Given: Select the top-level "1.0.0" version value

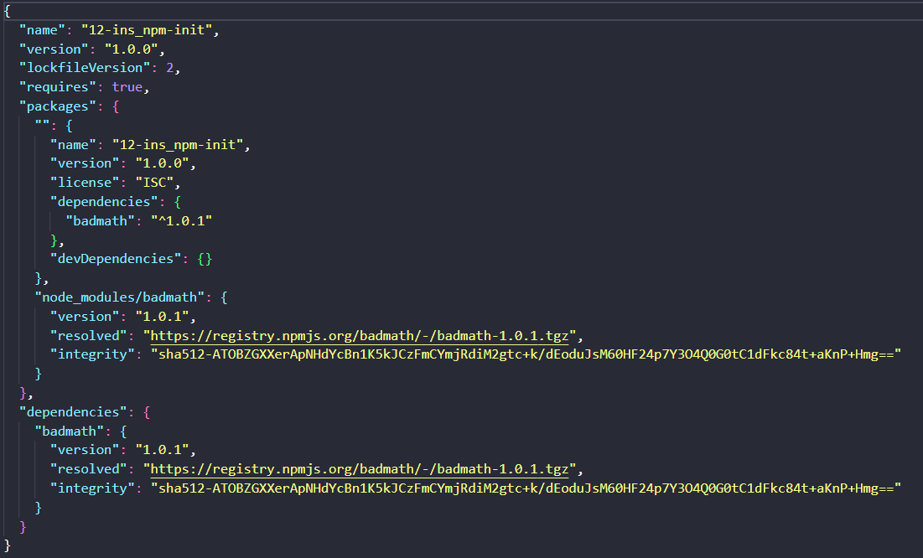Looking at the screenshot, I should click(132, 49).
